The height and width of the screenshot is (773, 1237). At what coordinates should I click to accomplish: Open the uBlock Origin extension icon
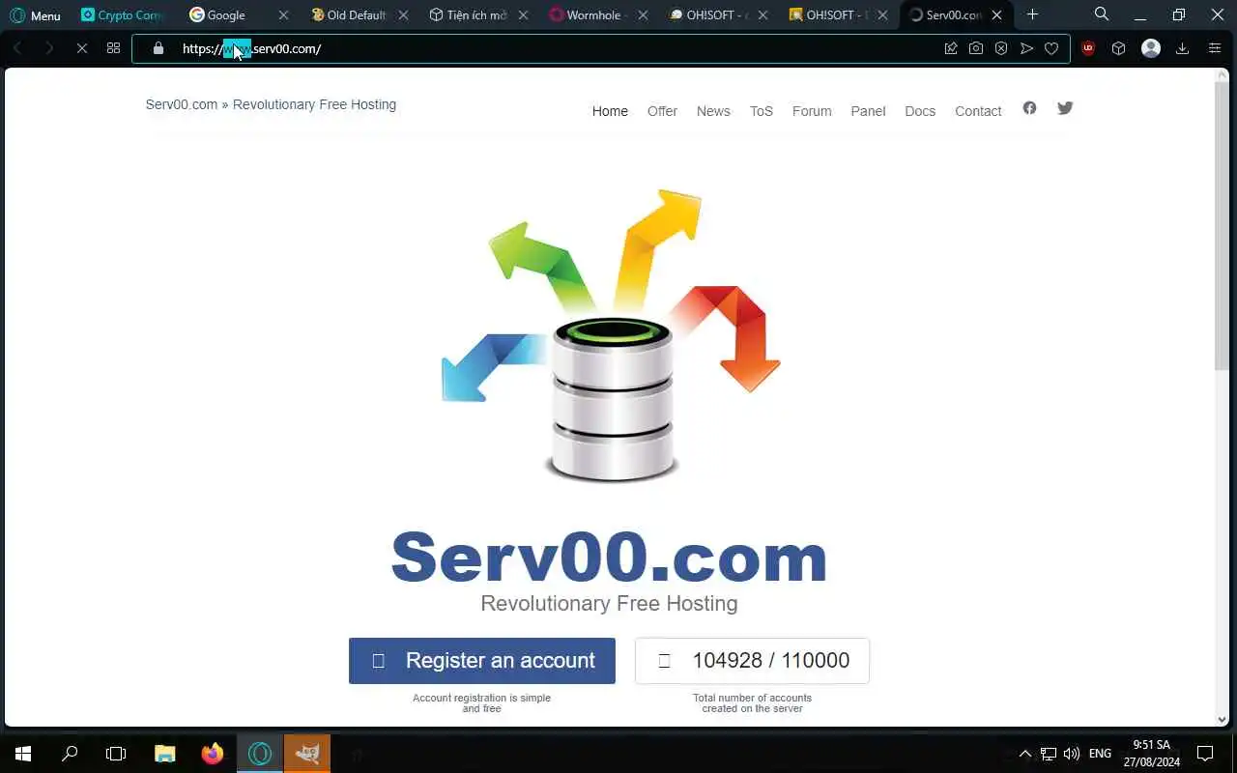1088,48
